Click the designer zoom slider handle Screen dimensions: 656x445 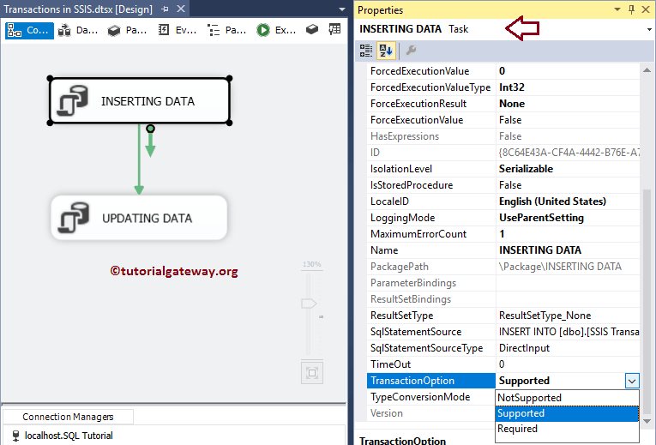(309, 304)
